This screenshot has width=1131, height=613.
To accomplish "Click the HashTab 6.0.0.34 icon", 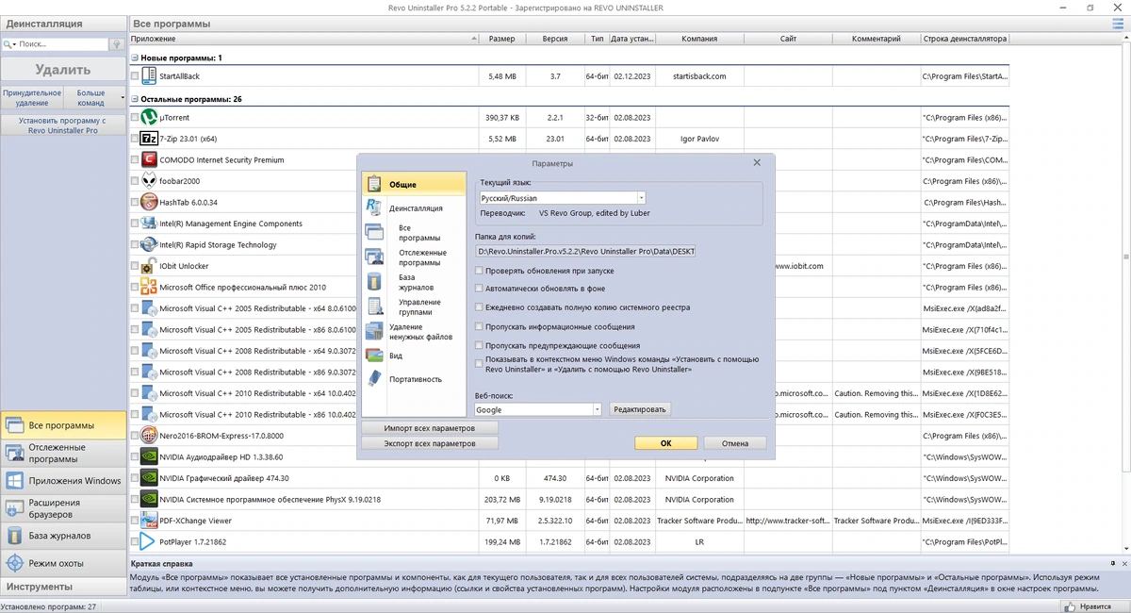I will coord(149,202).
